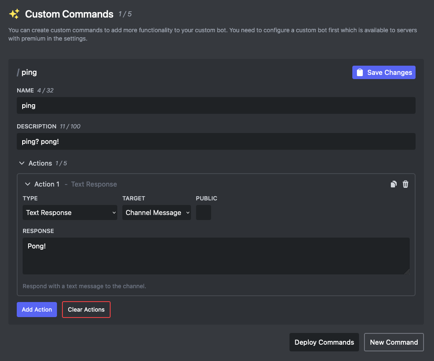Toggle the Public checkbox for Action 1
Image resolution: width=434 pixels, height=361 pixels.
pos(203,213)
